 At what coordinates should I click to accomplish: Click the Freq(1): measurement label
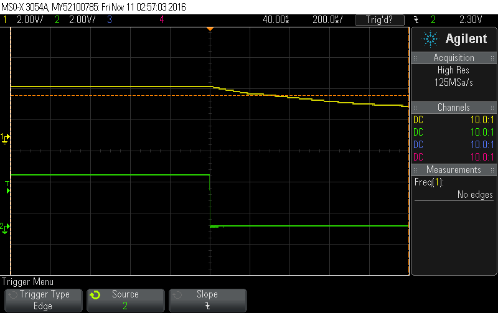point(429,182)
